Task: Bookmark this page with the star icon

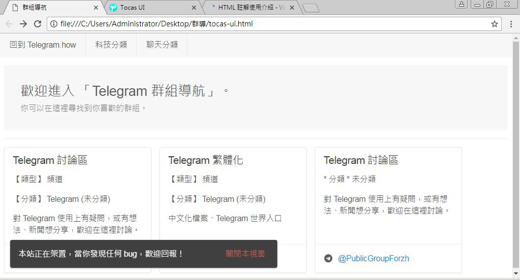Action: point(494,24)
